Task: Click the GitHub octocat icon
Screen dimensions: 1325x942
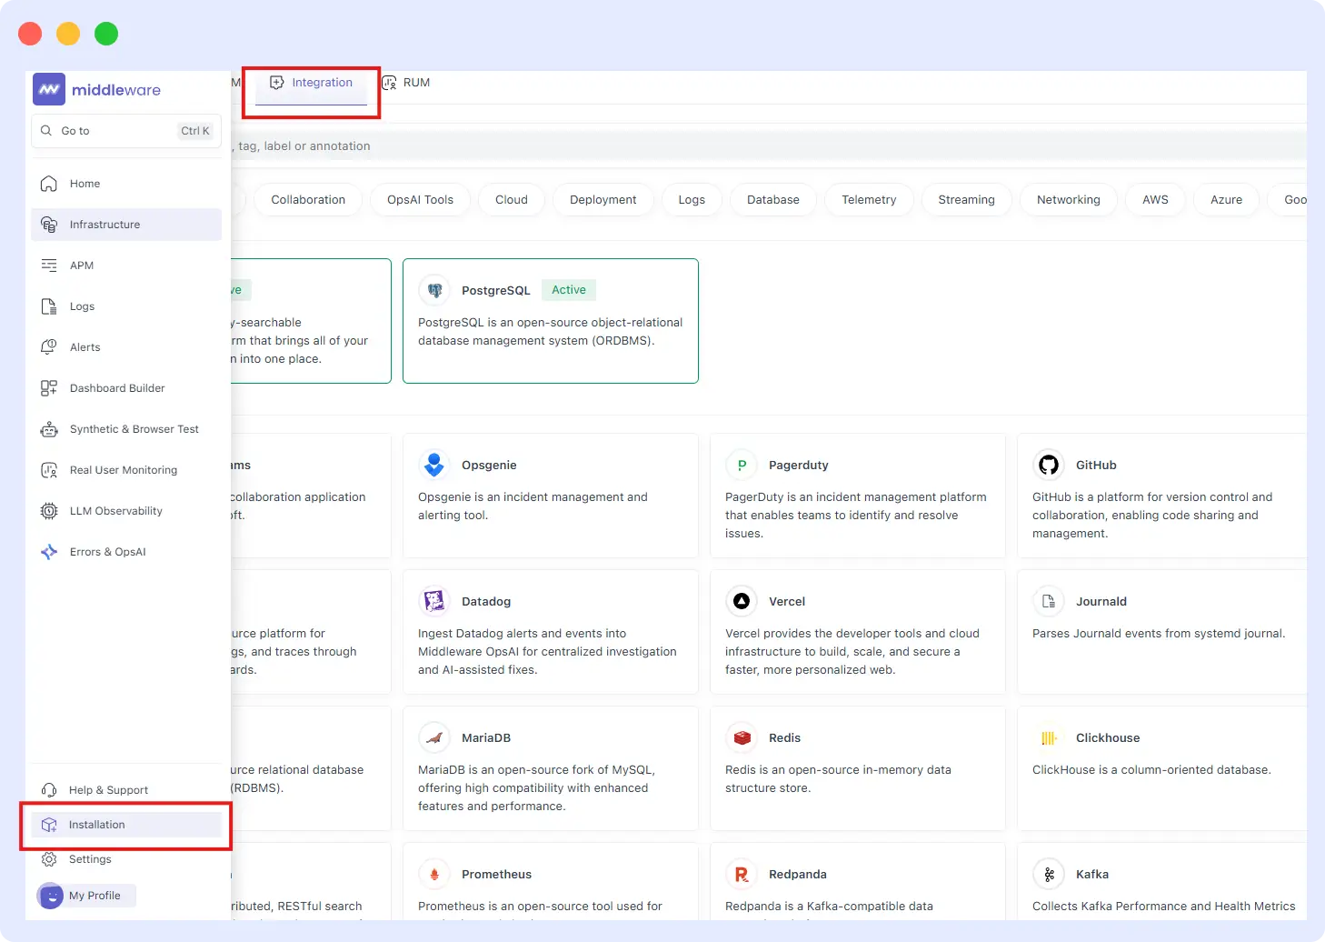Action: coord(1049,465)
